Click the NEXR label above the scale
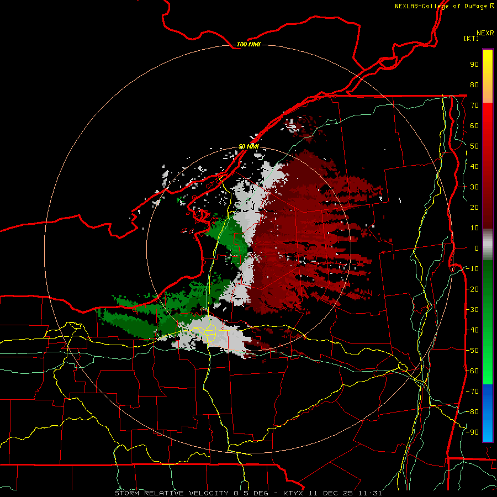The width and height of the screenshot is (497, 497). pos(485,33)
